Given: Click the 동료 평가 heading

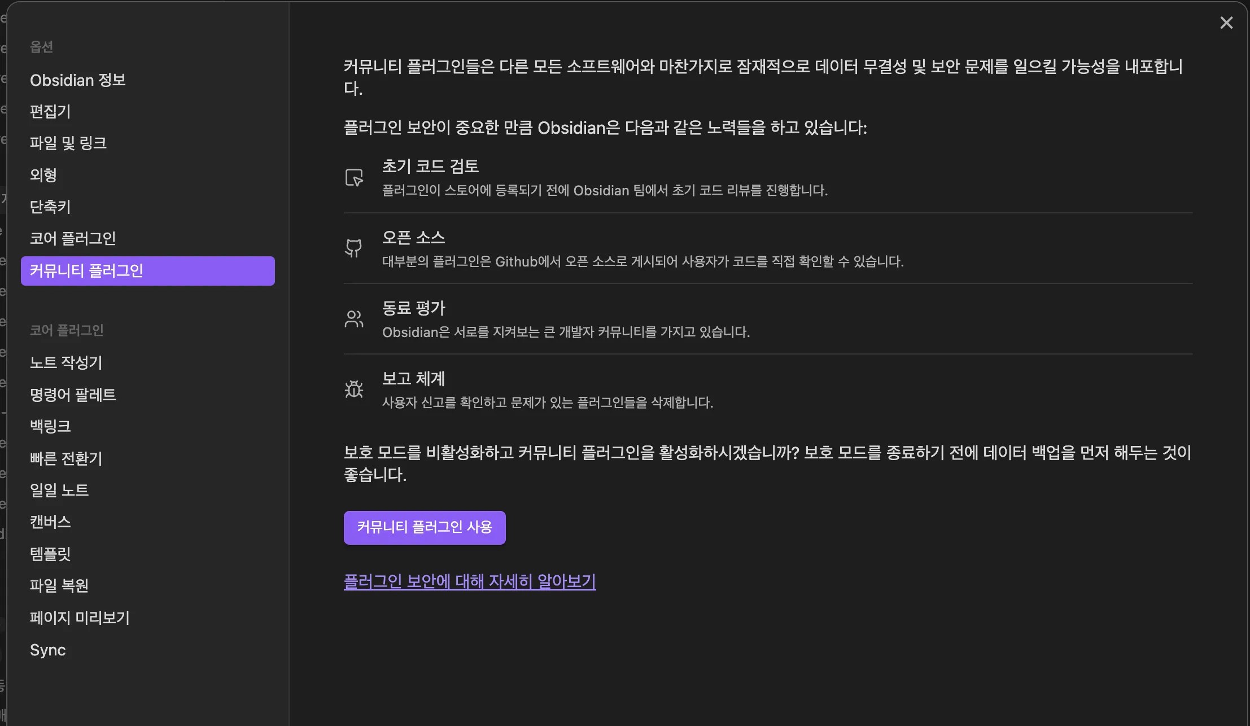Looking at the screenshot, I should pyautogui.click(x=414, y=308).
